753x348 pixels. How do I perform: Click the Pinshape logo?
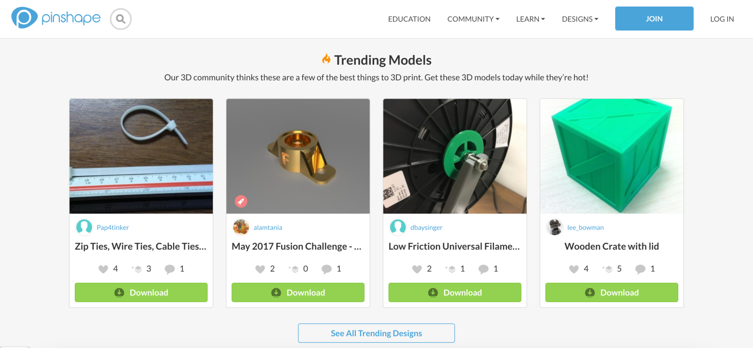[56, 18]
